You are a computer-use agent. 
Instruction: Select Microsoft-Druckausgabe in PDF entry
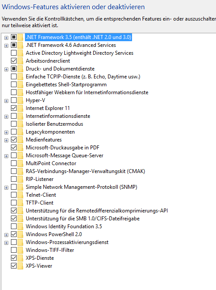pos(63,148)
